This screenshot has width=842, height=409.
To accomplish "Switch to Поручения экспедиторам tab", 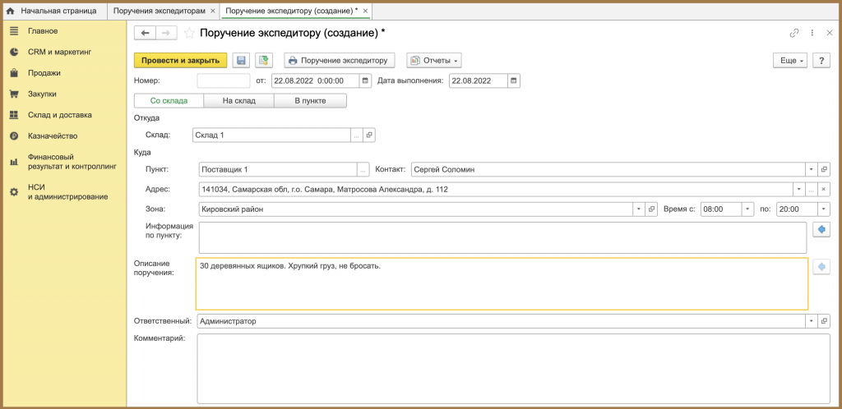I will (x=160, y=11).
